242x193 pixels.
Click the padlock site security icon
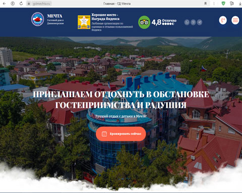coord(29,4)
